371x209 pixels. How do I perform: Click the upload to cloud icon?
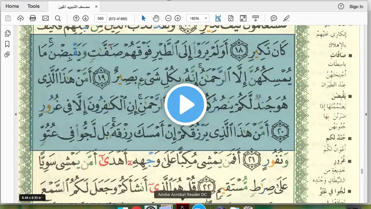(x=21, y=18)
